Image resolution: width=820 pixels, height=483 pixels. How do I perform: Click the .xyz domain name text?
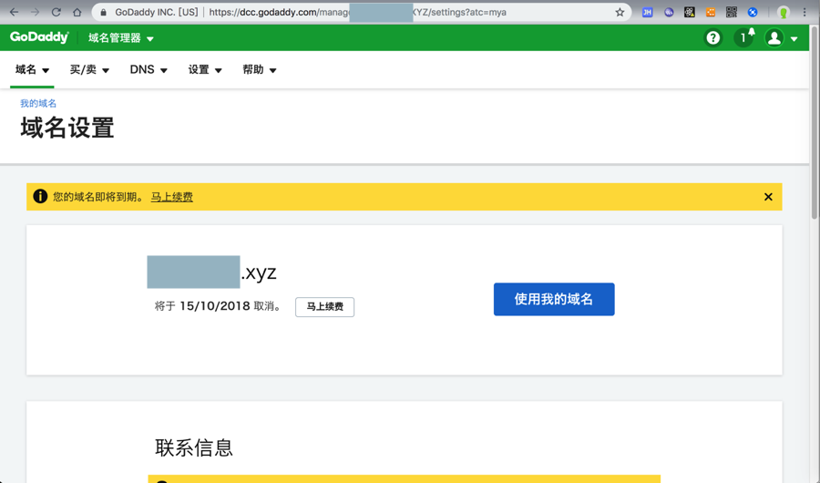point(259,272)
